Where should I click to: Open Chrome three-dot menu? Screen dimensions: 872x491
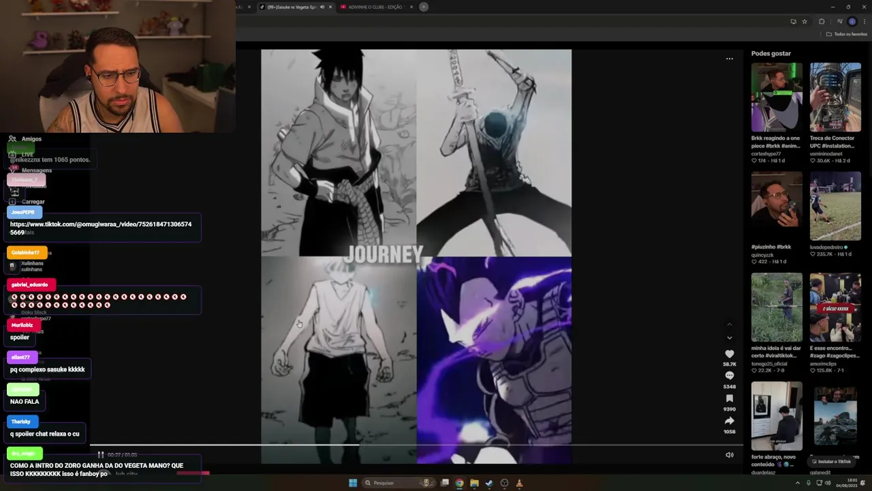865,21
